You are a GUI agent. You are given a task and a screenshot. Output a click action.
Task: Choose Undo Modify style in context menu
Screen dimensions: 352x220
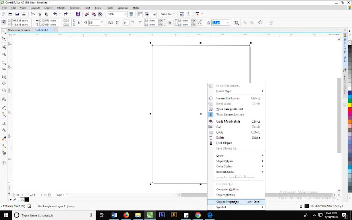[x=236, y=122]
